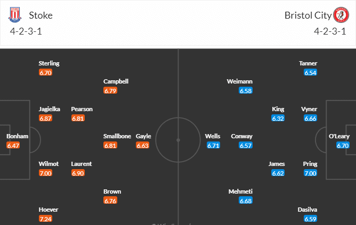This screenshot has width=356, height=225.
Task: Click Wilmot's 7.00 rating badge
Action: point(46,173)
